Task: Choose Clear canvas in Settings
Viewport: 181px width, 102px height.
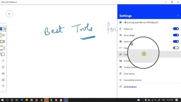Action: [x=149, y=74]
